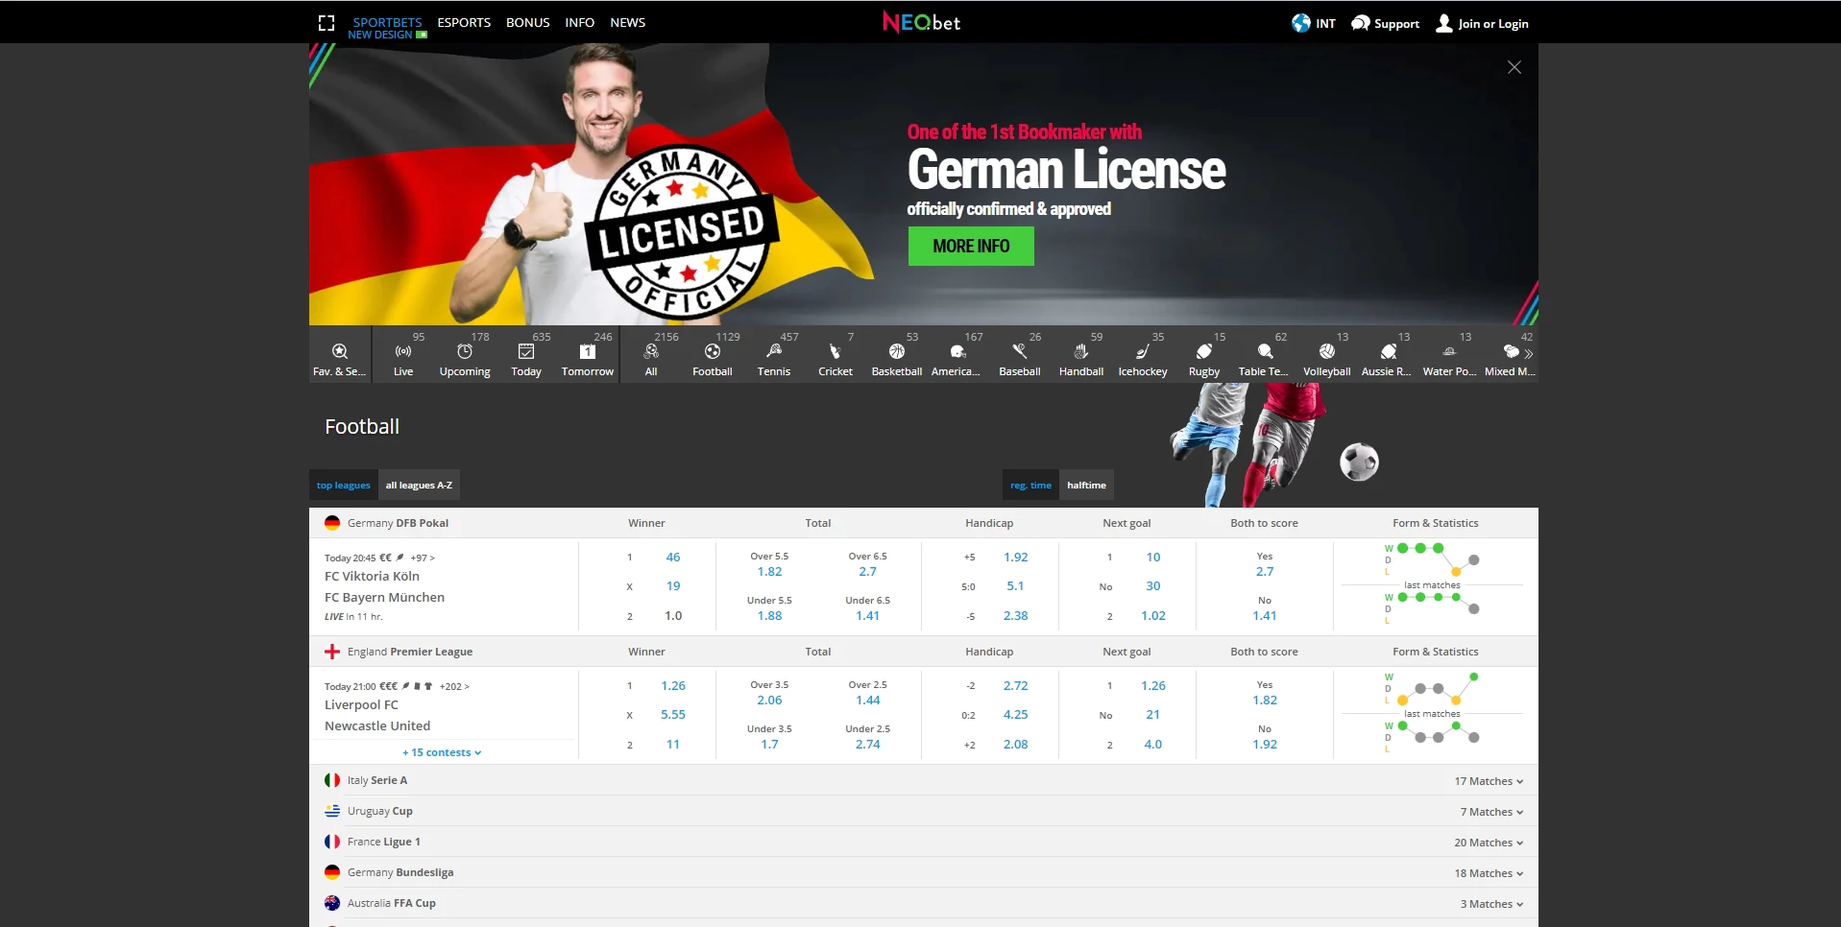
Task: Expand + 15 contests for Liverpool match
Action: 442,752
